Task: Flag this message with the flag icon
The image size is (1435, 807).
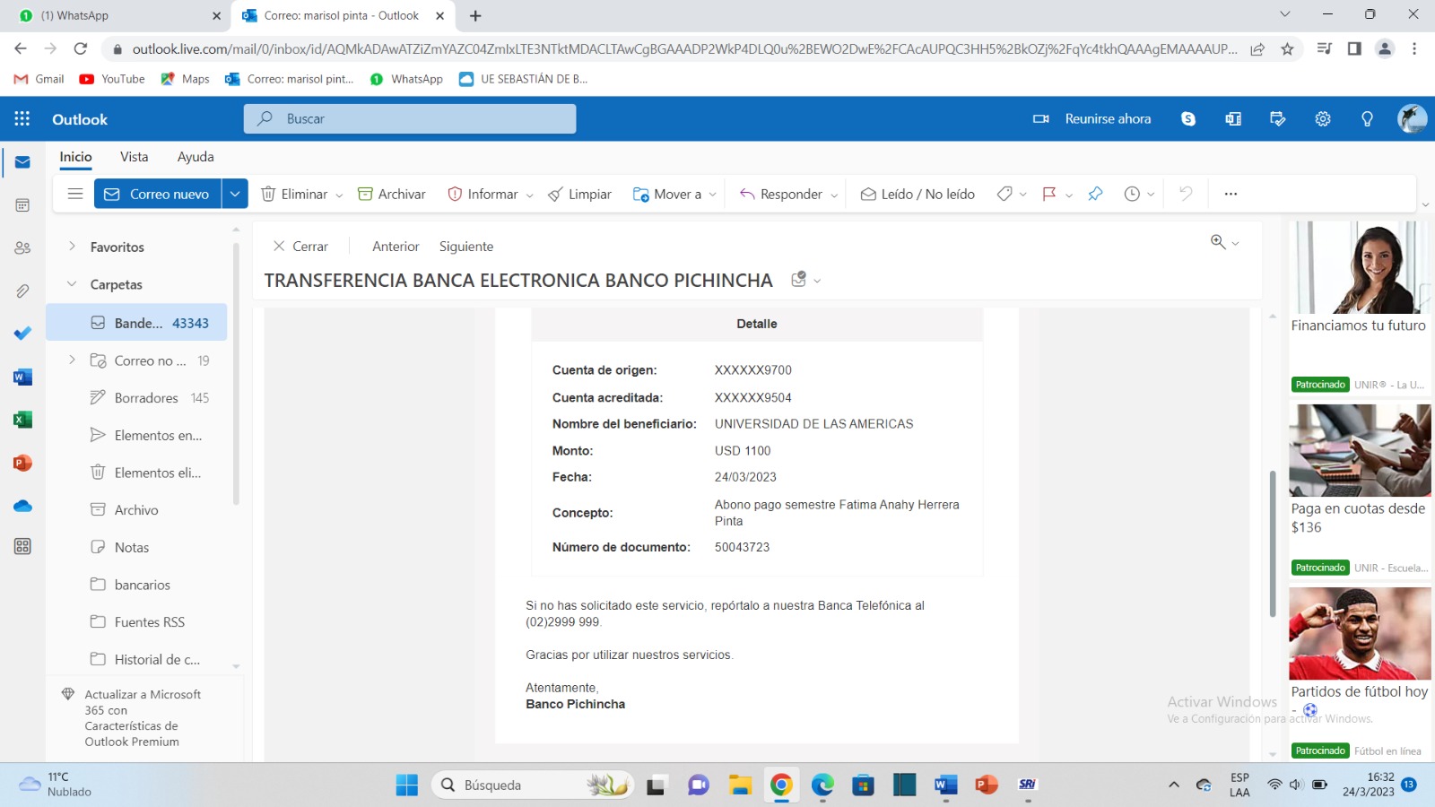Action: [x=1048, y=194]
